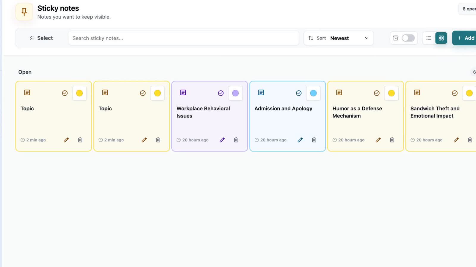The width and height of the screenshot is (476, 267).
Task: Open the Humor as a Defense Mechanism title
Action: pos(357,112)
